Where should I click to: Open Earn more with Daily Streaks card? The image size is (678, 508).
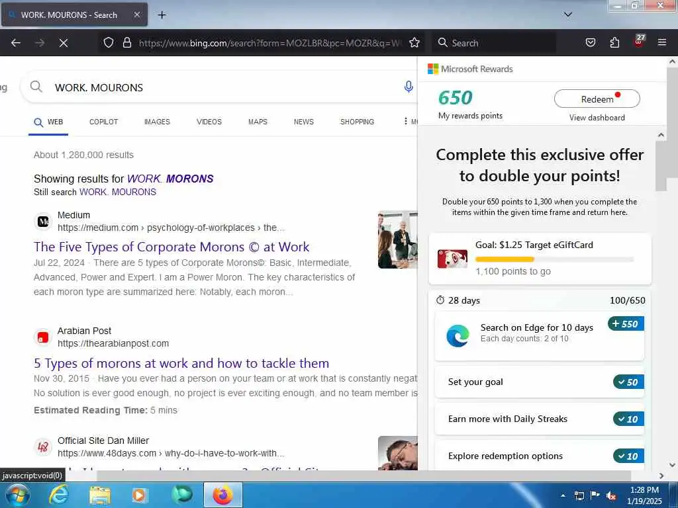pyautogui.click(x=539, y=419)
